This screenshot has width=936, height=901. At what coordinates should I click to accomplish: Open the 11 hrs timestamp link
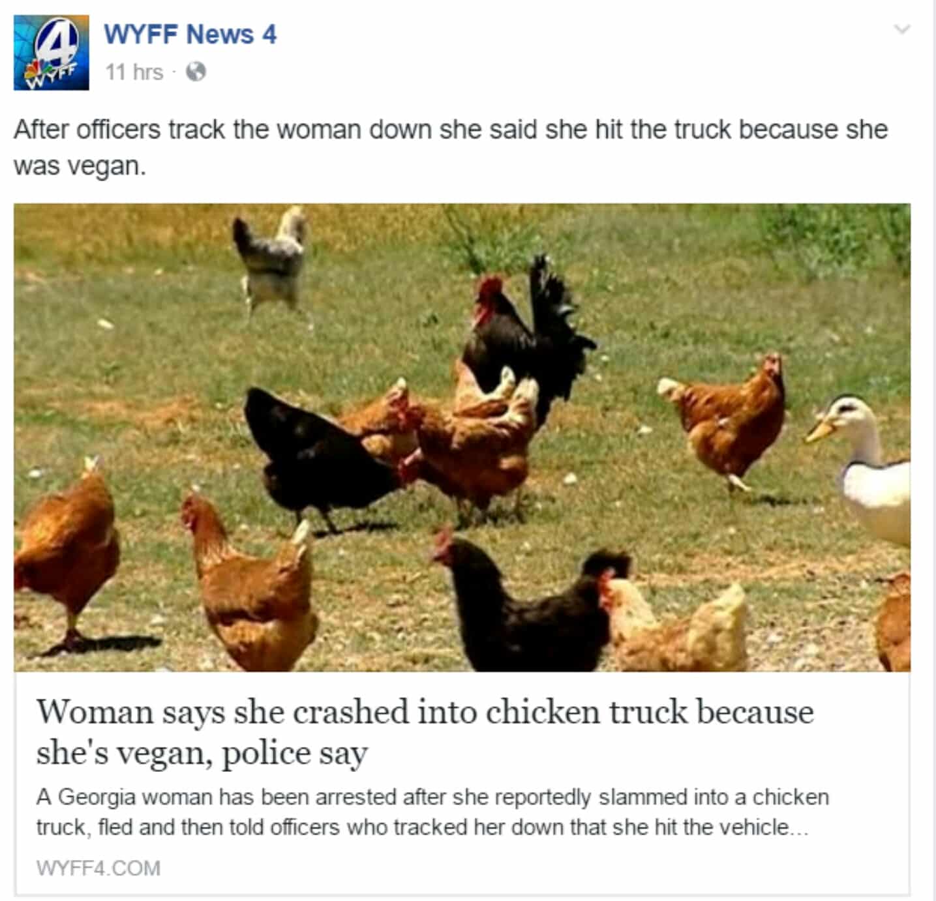[x=134, y=72]
